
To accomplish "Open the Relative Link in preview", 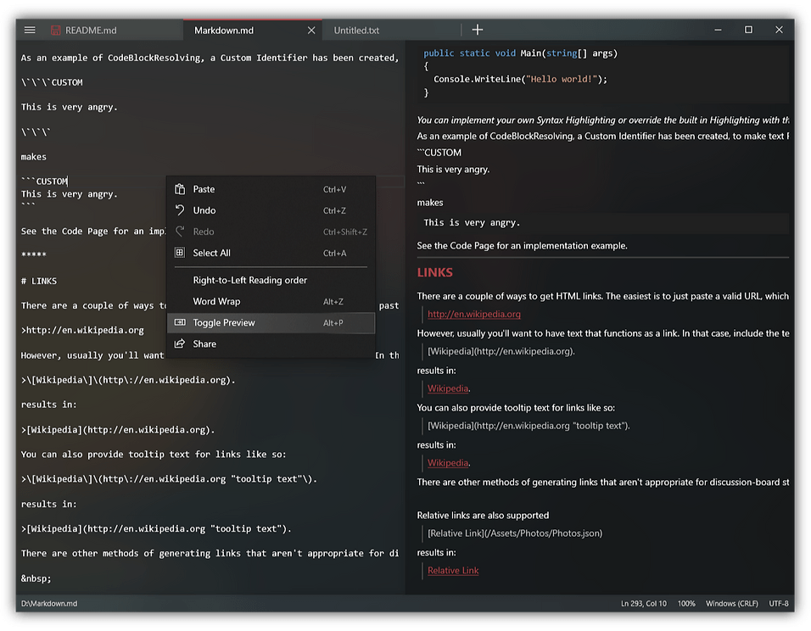I will click(x=452, y=571).
